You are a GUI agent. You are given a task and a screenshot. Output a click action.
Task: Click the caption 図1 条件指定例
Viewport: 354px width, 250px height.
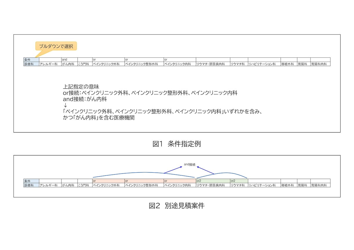tap(177, 144)
